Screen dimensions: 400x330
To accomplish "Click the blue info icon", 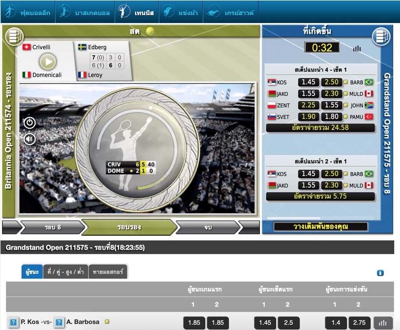I will pos(380,273).
